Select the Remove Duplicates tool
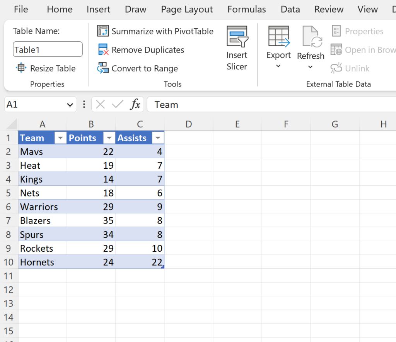This screenshot has height=342, width=396. pyautogui.click(x=103, y=50)
